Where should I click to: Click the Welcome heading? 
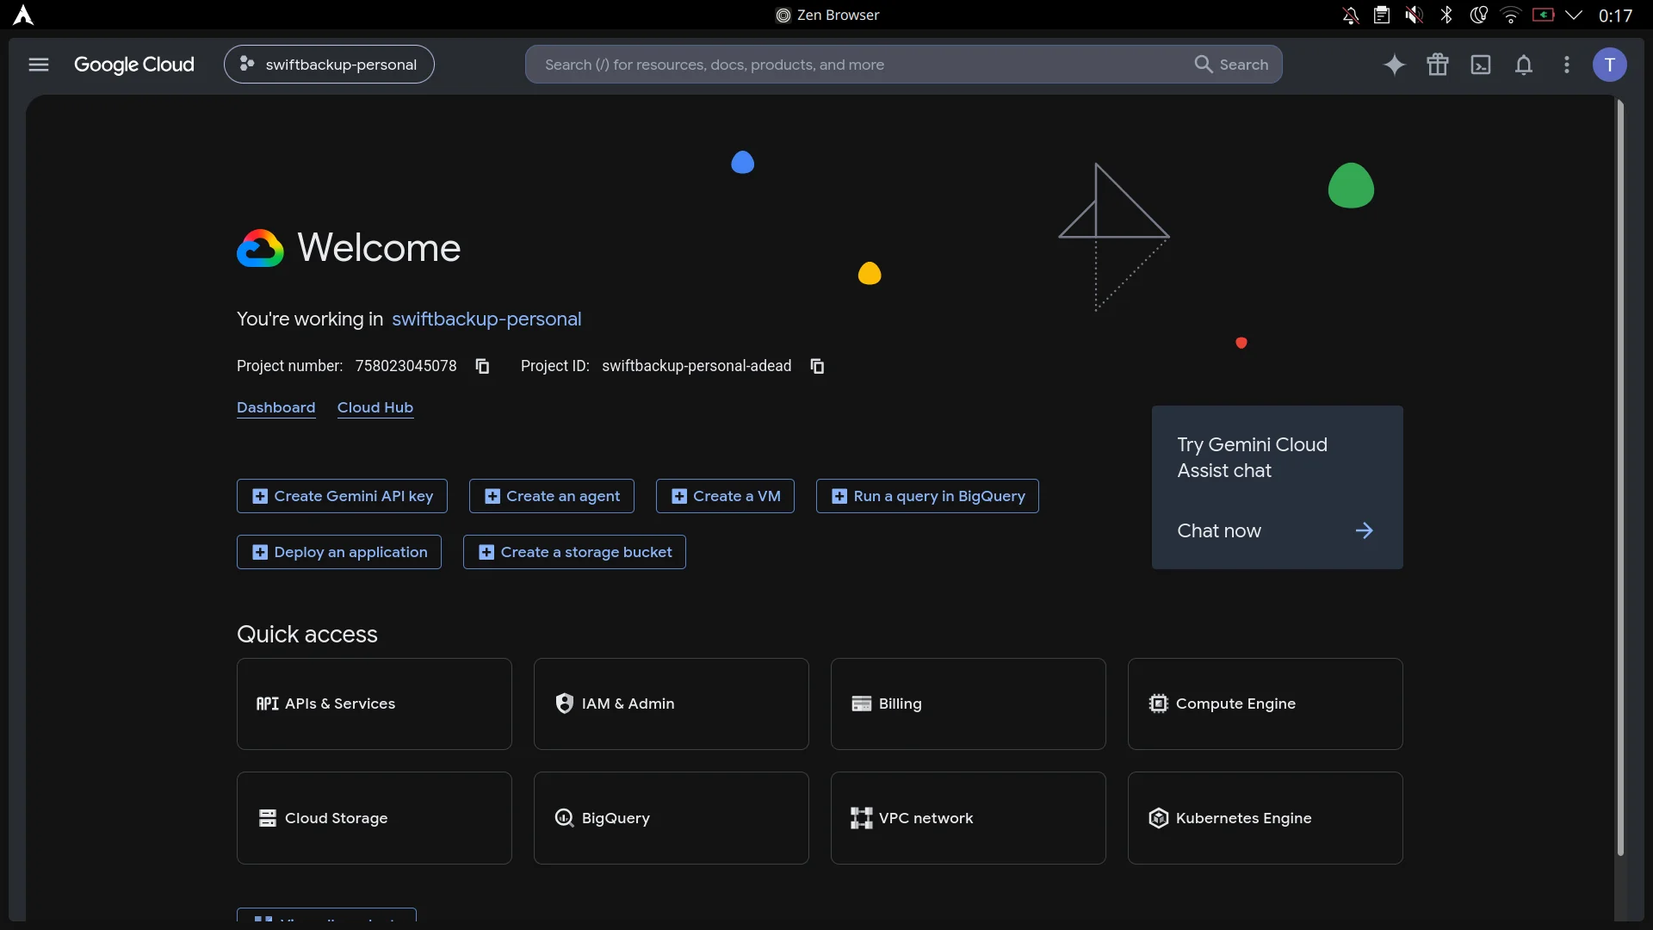pyautogui.click(x=379, y=248)
